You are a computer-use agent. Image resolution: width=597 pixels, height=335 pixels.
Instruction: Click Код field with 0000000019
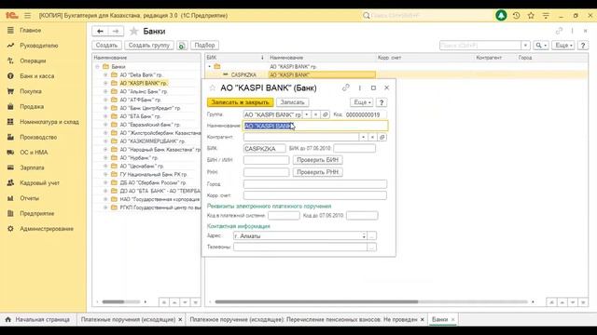click(366, 114)
